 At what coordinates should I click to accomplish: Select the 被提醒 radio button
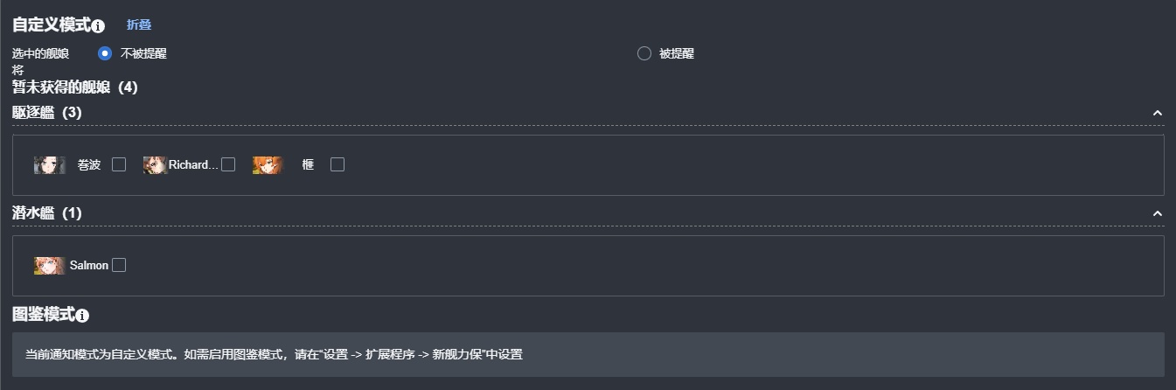644,53
